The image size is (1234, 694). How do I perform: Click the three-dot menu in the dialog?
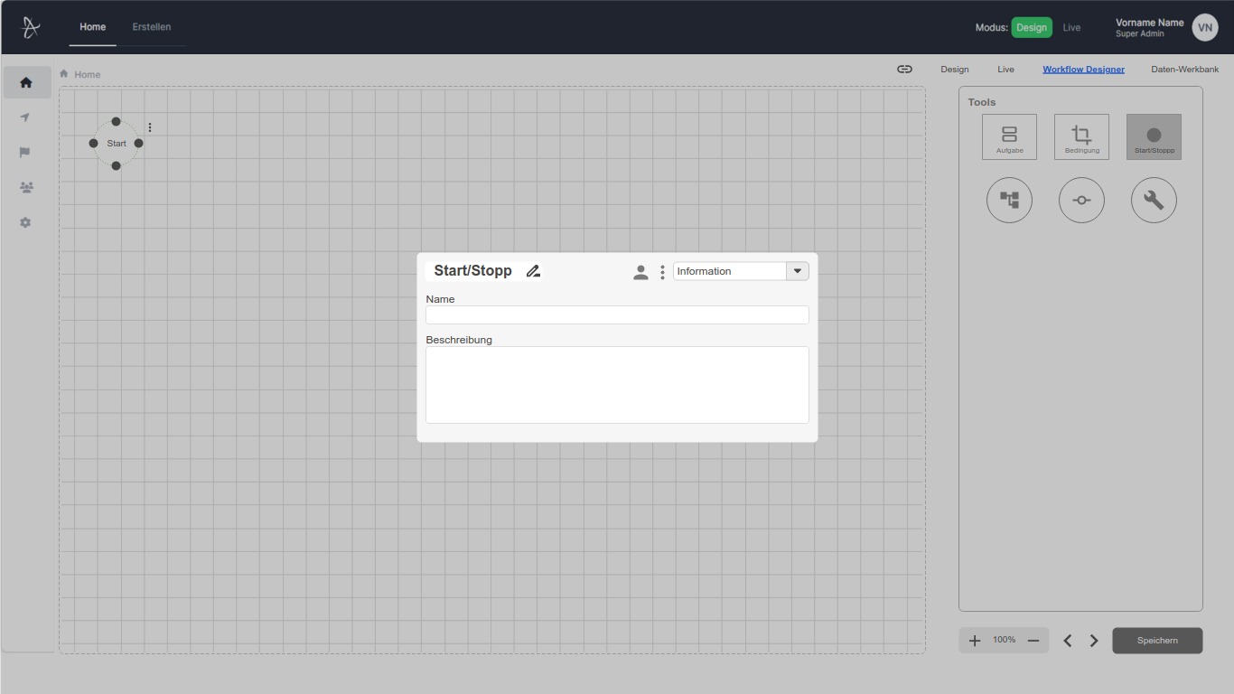(x=662, y=271)
